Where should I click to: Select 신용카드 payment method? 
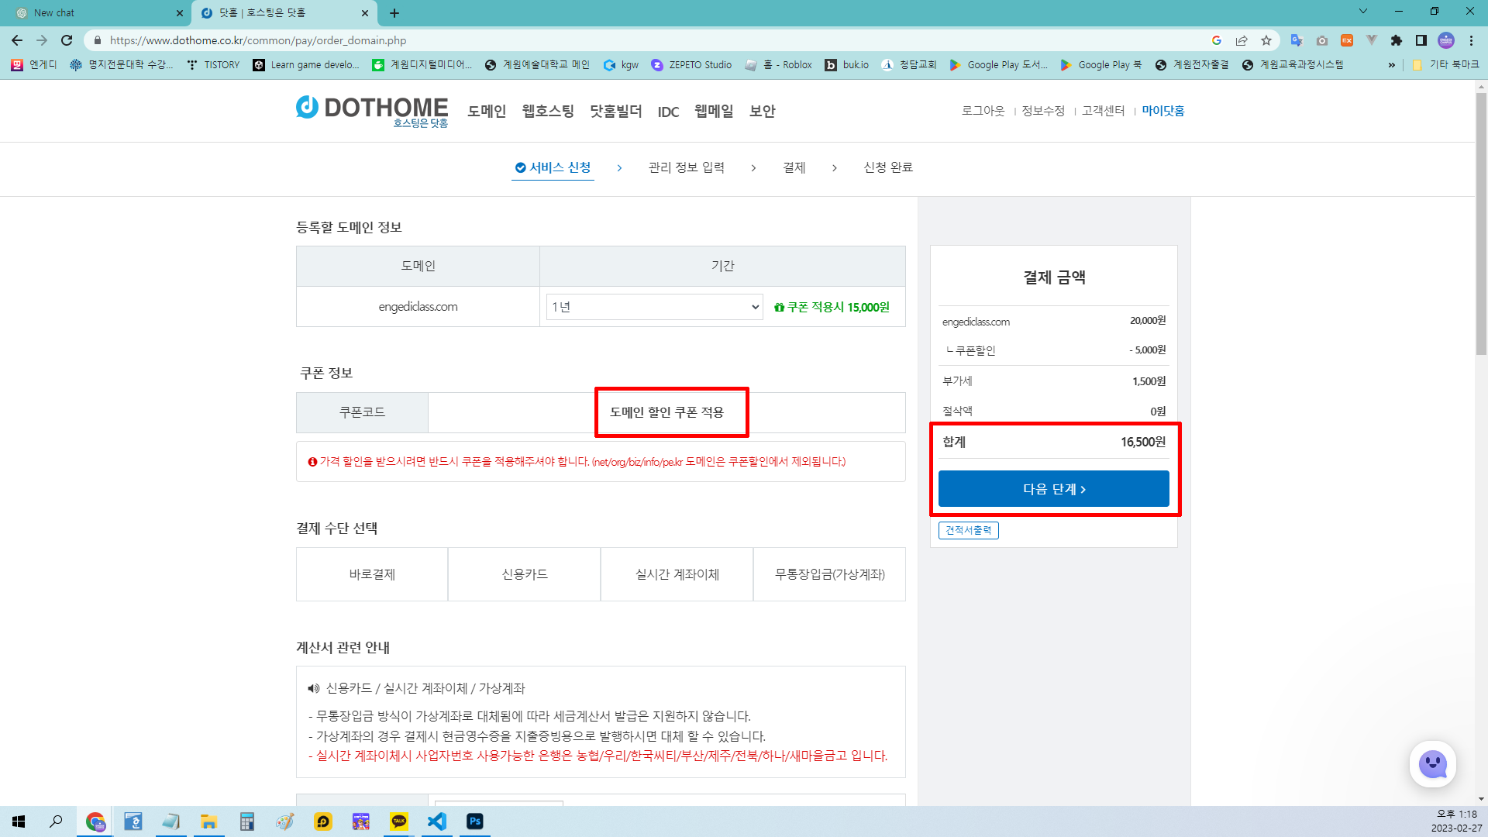click(524, 573)
